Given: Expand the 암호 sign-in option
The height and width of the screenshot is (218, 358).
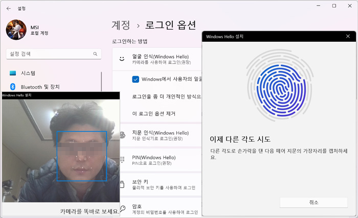Looking at the screenshot, I should coord(161,209).
